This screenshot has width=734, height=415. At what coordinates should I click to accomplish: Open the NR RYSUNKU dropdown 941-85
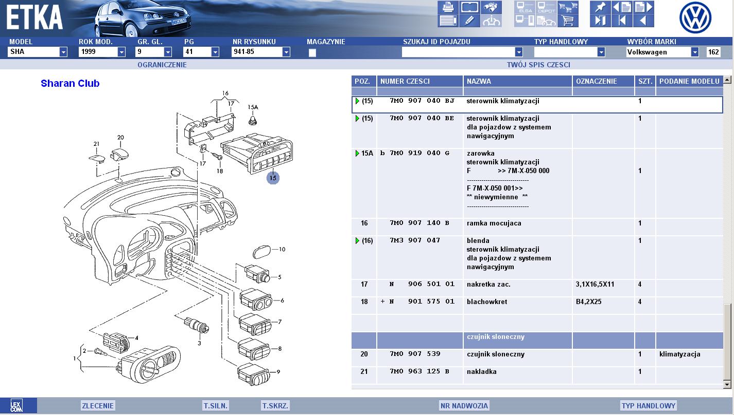point(286,52)
